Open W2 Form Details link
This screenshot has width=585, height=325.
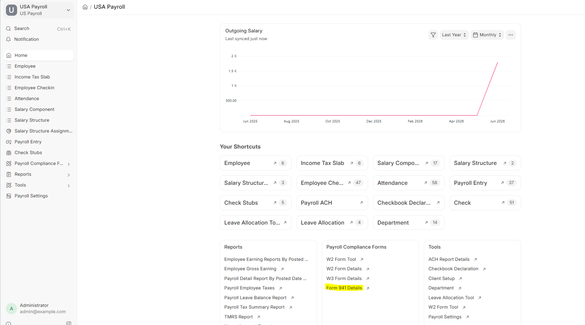(344, 269)
